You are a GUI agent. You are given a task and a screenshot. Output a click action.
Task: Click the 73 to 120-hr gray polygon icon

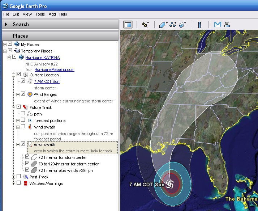coord(34,164)
